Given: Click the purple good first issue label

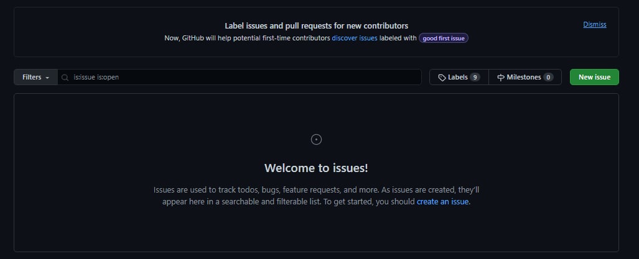Looking at the screenshot, I should (x=444, y=39).
